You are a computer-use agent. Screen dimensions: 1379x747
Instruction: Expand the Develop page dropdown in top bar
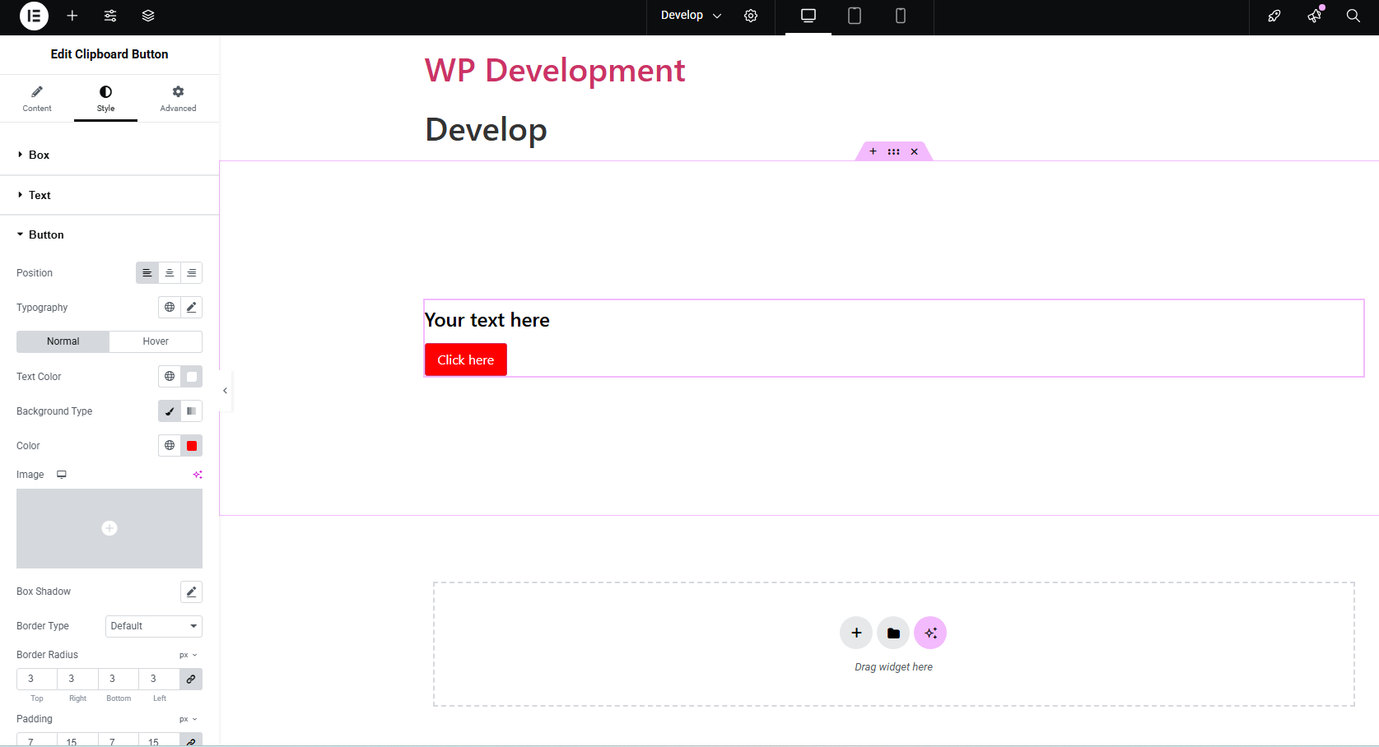[690, 15]
